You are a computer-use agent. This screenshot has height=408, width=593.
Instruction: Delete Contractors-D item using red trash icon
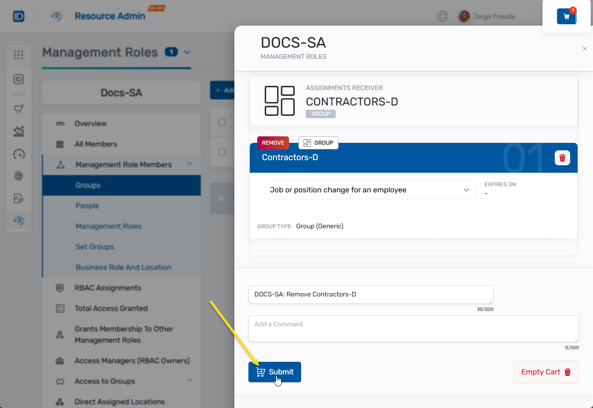[x=562, y=158]
